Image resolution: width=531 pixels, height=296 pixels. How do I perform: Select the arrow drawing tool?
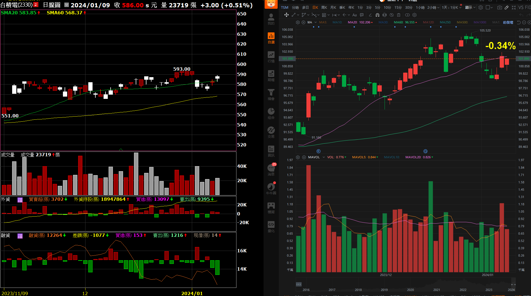(344, 15)
